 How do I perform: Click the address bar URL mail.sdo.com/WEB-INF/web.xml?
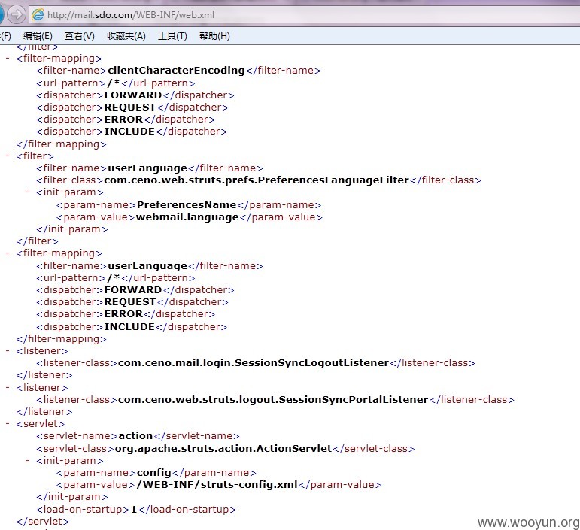coord(131,15)
